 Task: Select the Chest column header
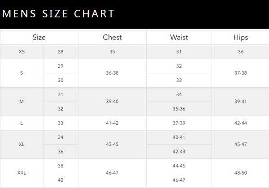coord(112,37)
